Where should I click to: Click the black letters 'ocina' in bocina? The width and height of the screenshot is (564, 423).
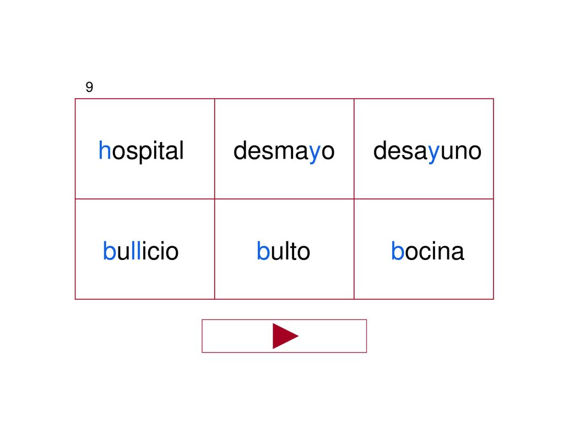435,251
